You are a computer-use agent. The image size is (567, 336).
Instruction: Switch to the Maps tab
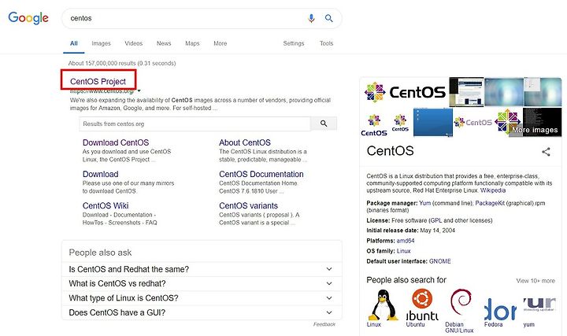[x=192, y=43]
